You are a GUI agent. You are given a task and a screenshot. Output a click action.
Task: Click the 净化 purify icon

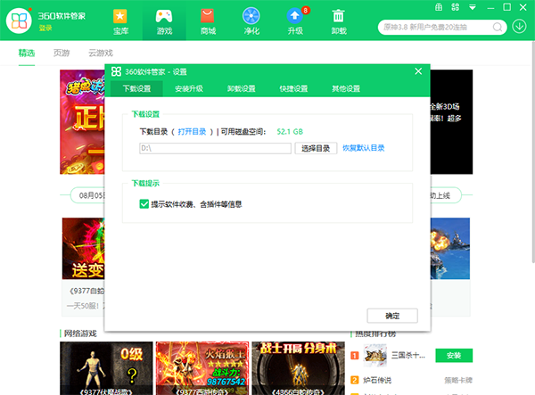(x=251, y=20)
